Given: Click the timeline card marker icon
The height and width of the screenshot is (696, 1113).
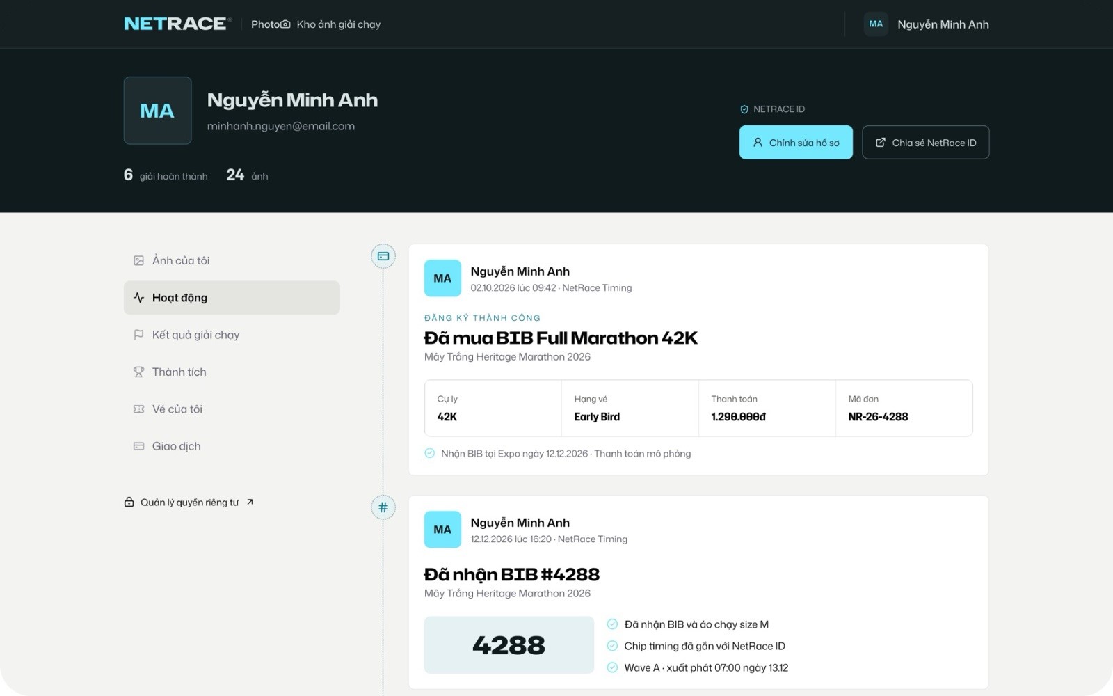Looking at the screenshot, I should (383, 256).
